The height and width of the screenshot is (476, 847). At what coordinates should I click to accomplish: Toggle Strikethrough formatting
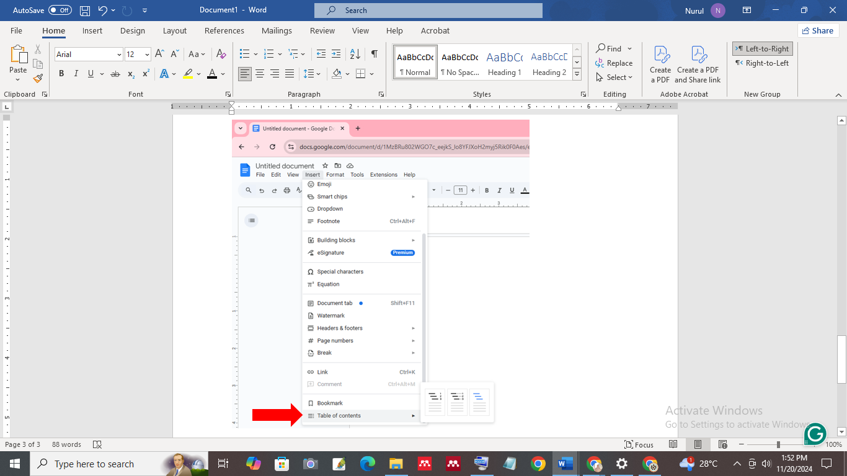(115, 74)
